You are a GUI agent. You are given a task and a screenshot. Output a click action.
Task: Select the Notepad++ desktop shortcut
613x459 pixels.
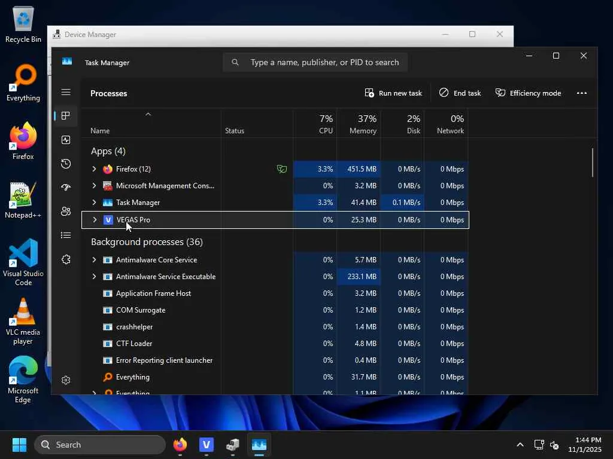[x=23, y=200]
